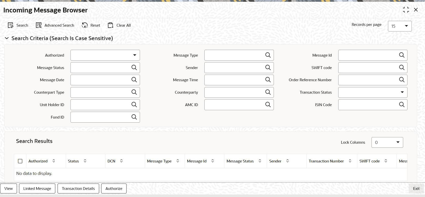Open lookup for Counterparty field
Screen dimensions: 425x197
(268, 92)
